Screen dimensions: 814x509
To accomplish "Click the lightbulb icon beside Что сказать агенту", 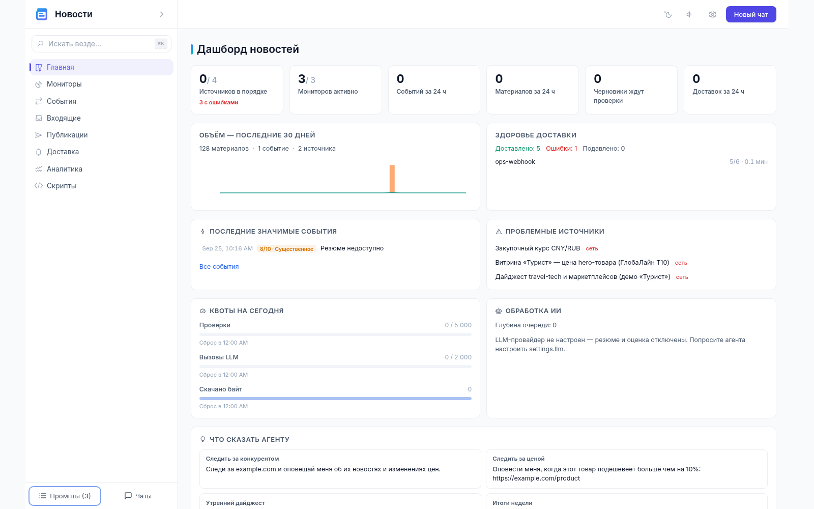I will [x=203, y=439].
